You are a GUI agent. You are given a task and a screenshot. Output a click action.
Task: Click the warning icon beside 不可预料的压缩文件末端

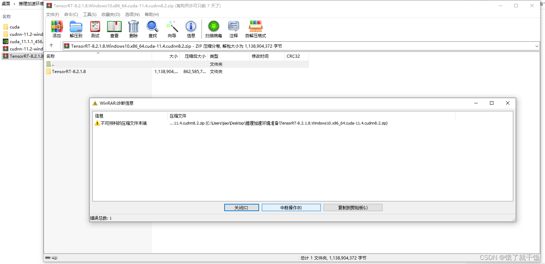(x=97, y=123)
